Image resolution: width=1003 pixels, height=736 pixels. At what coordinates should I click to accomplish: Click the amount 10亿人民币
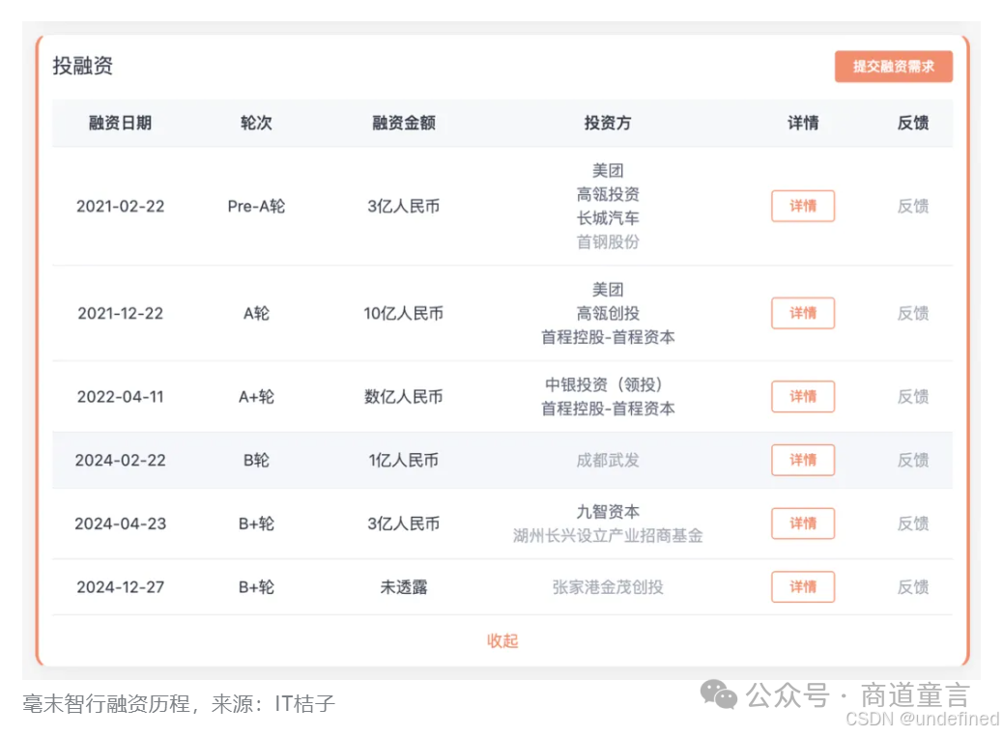click(x=404, y=313)
